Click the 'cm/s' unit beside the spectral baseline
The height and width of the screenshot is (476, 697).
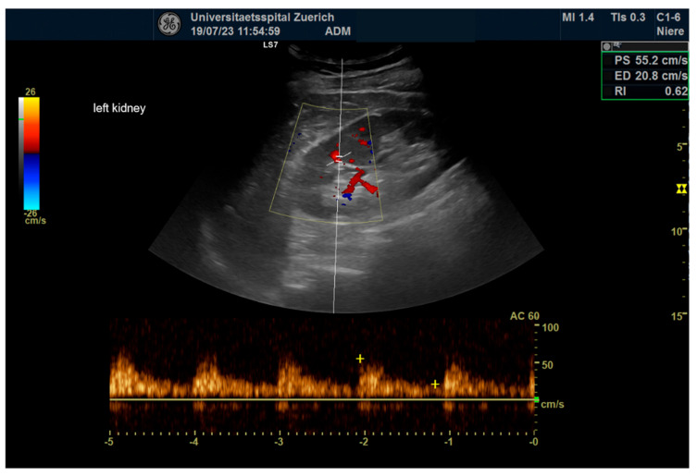(552, 405)
